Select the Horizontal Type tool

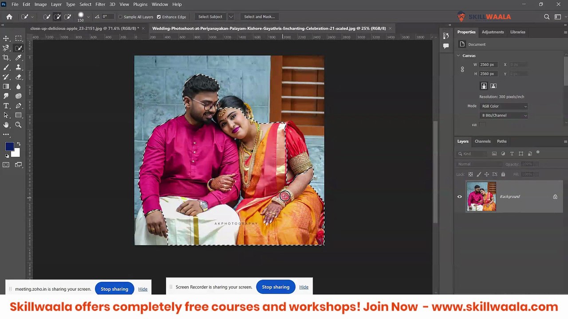(6, 106)
